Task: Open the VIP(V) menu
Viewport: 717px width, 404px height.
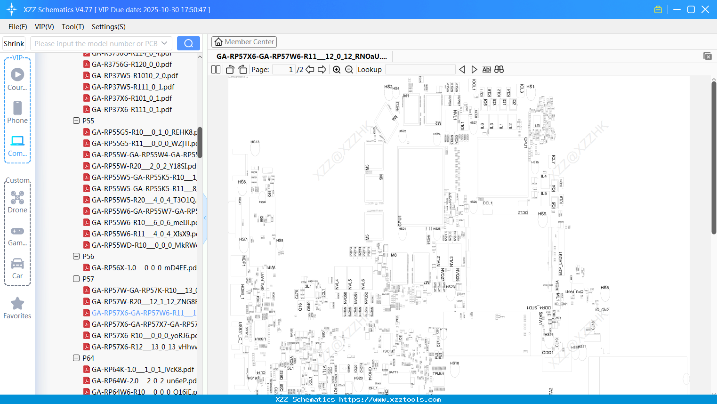Action: [44, 27]
